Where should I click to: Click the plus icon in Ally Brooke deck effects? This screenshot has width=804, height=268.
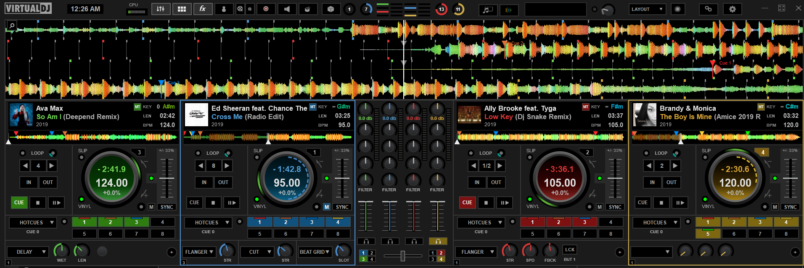620,252
